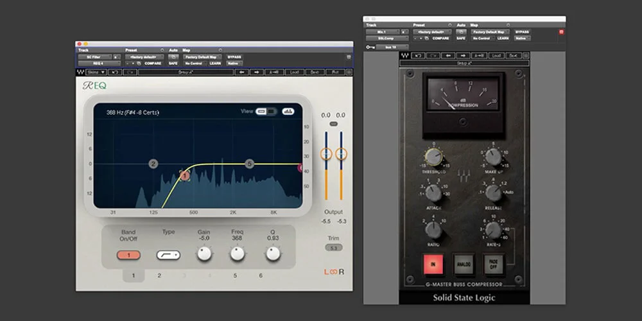Click the right output fader handle

point(341,154)
